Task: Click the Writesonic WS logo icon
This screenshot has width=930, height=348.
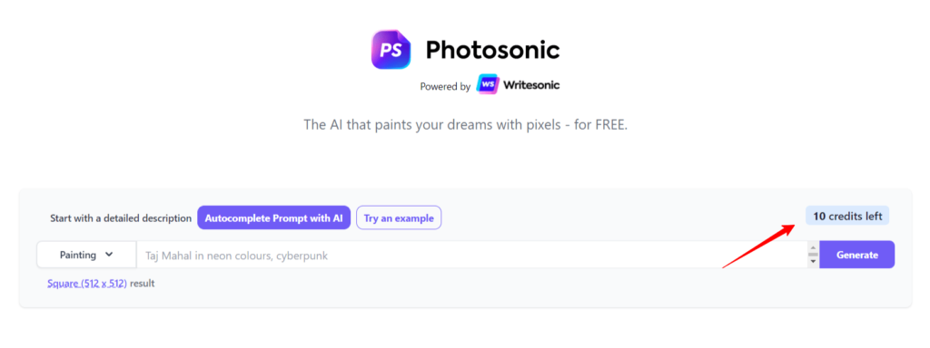Action: [x=488, y=84]
